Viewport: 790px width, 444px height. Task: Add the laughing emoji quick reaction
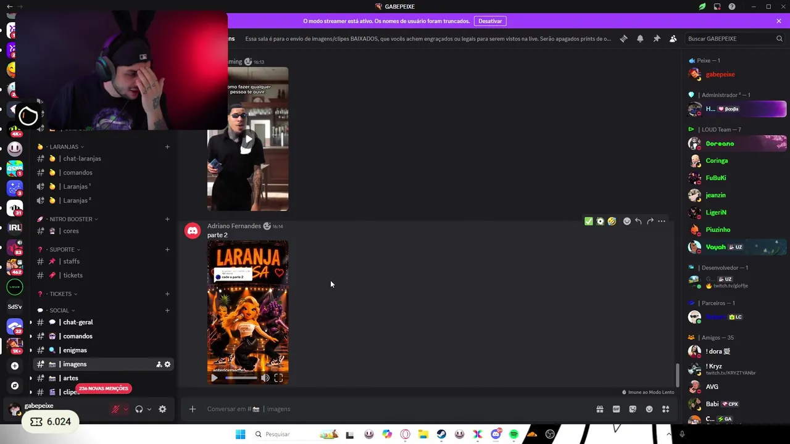pyautogui.click(x=612, y=221)
